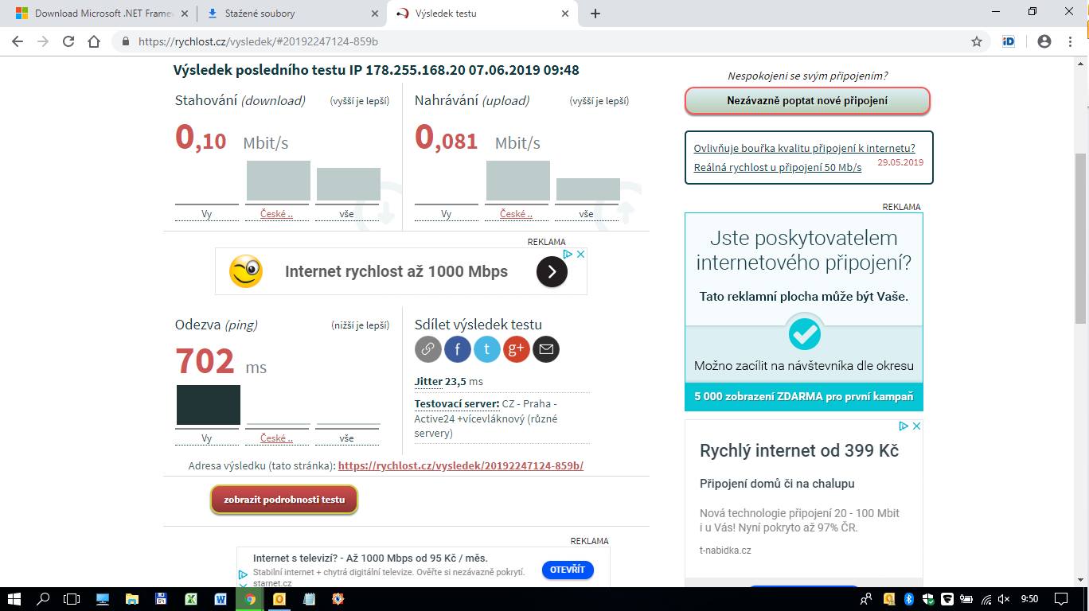Copy result link via gray chain icon

click(427, 348)
